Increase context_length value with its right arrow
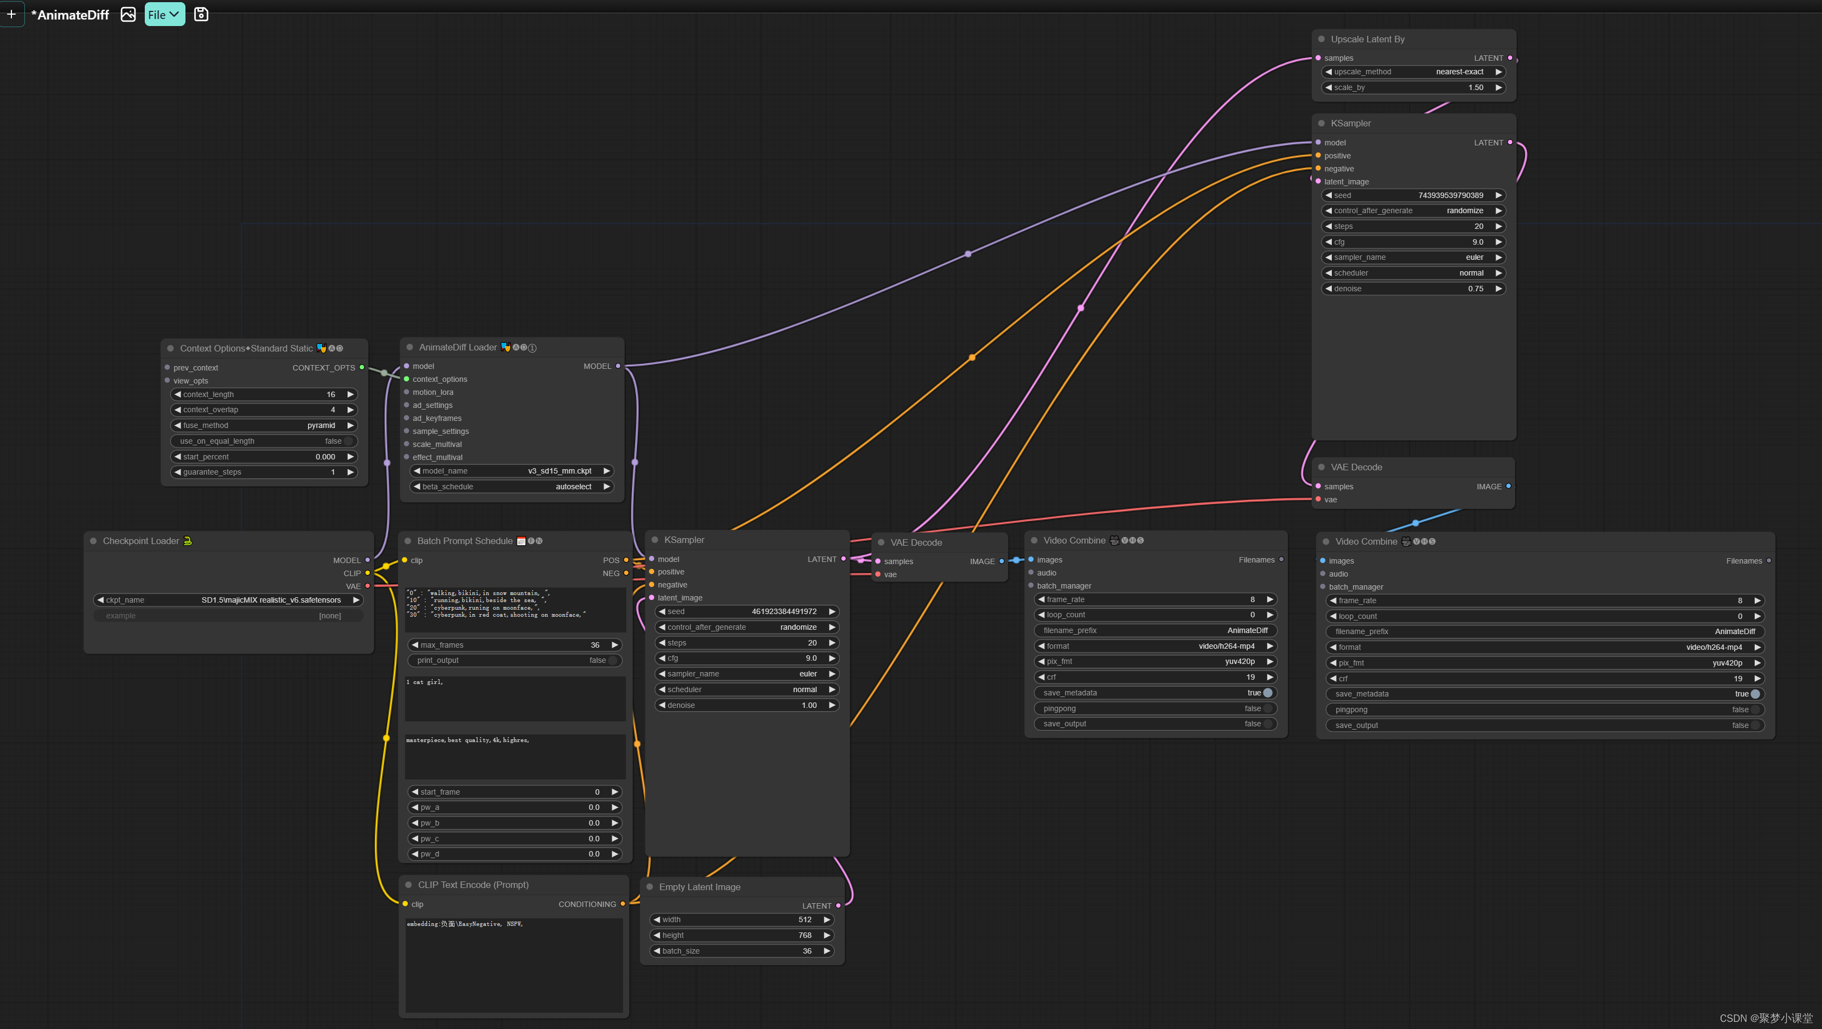The width and height of the screenshot is (1822, 1029). tap(350, 394)
